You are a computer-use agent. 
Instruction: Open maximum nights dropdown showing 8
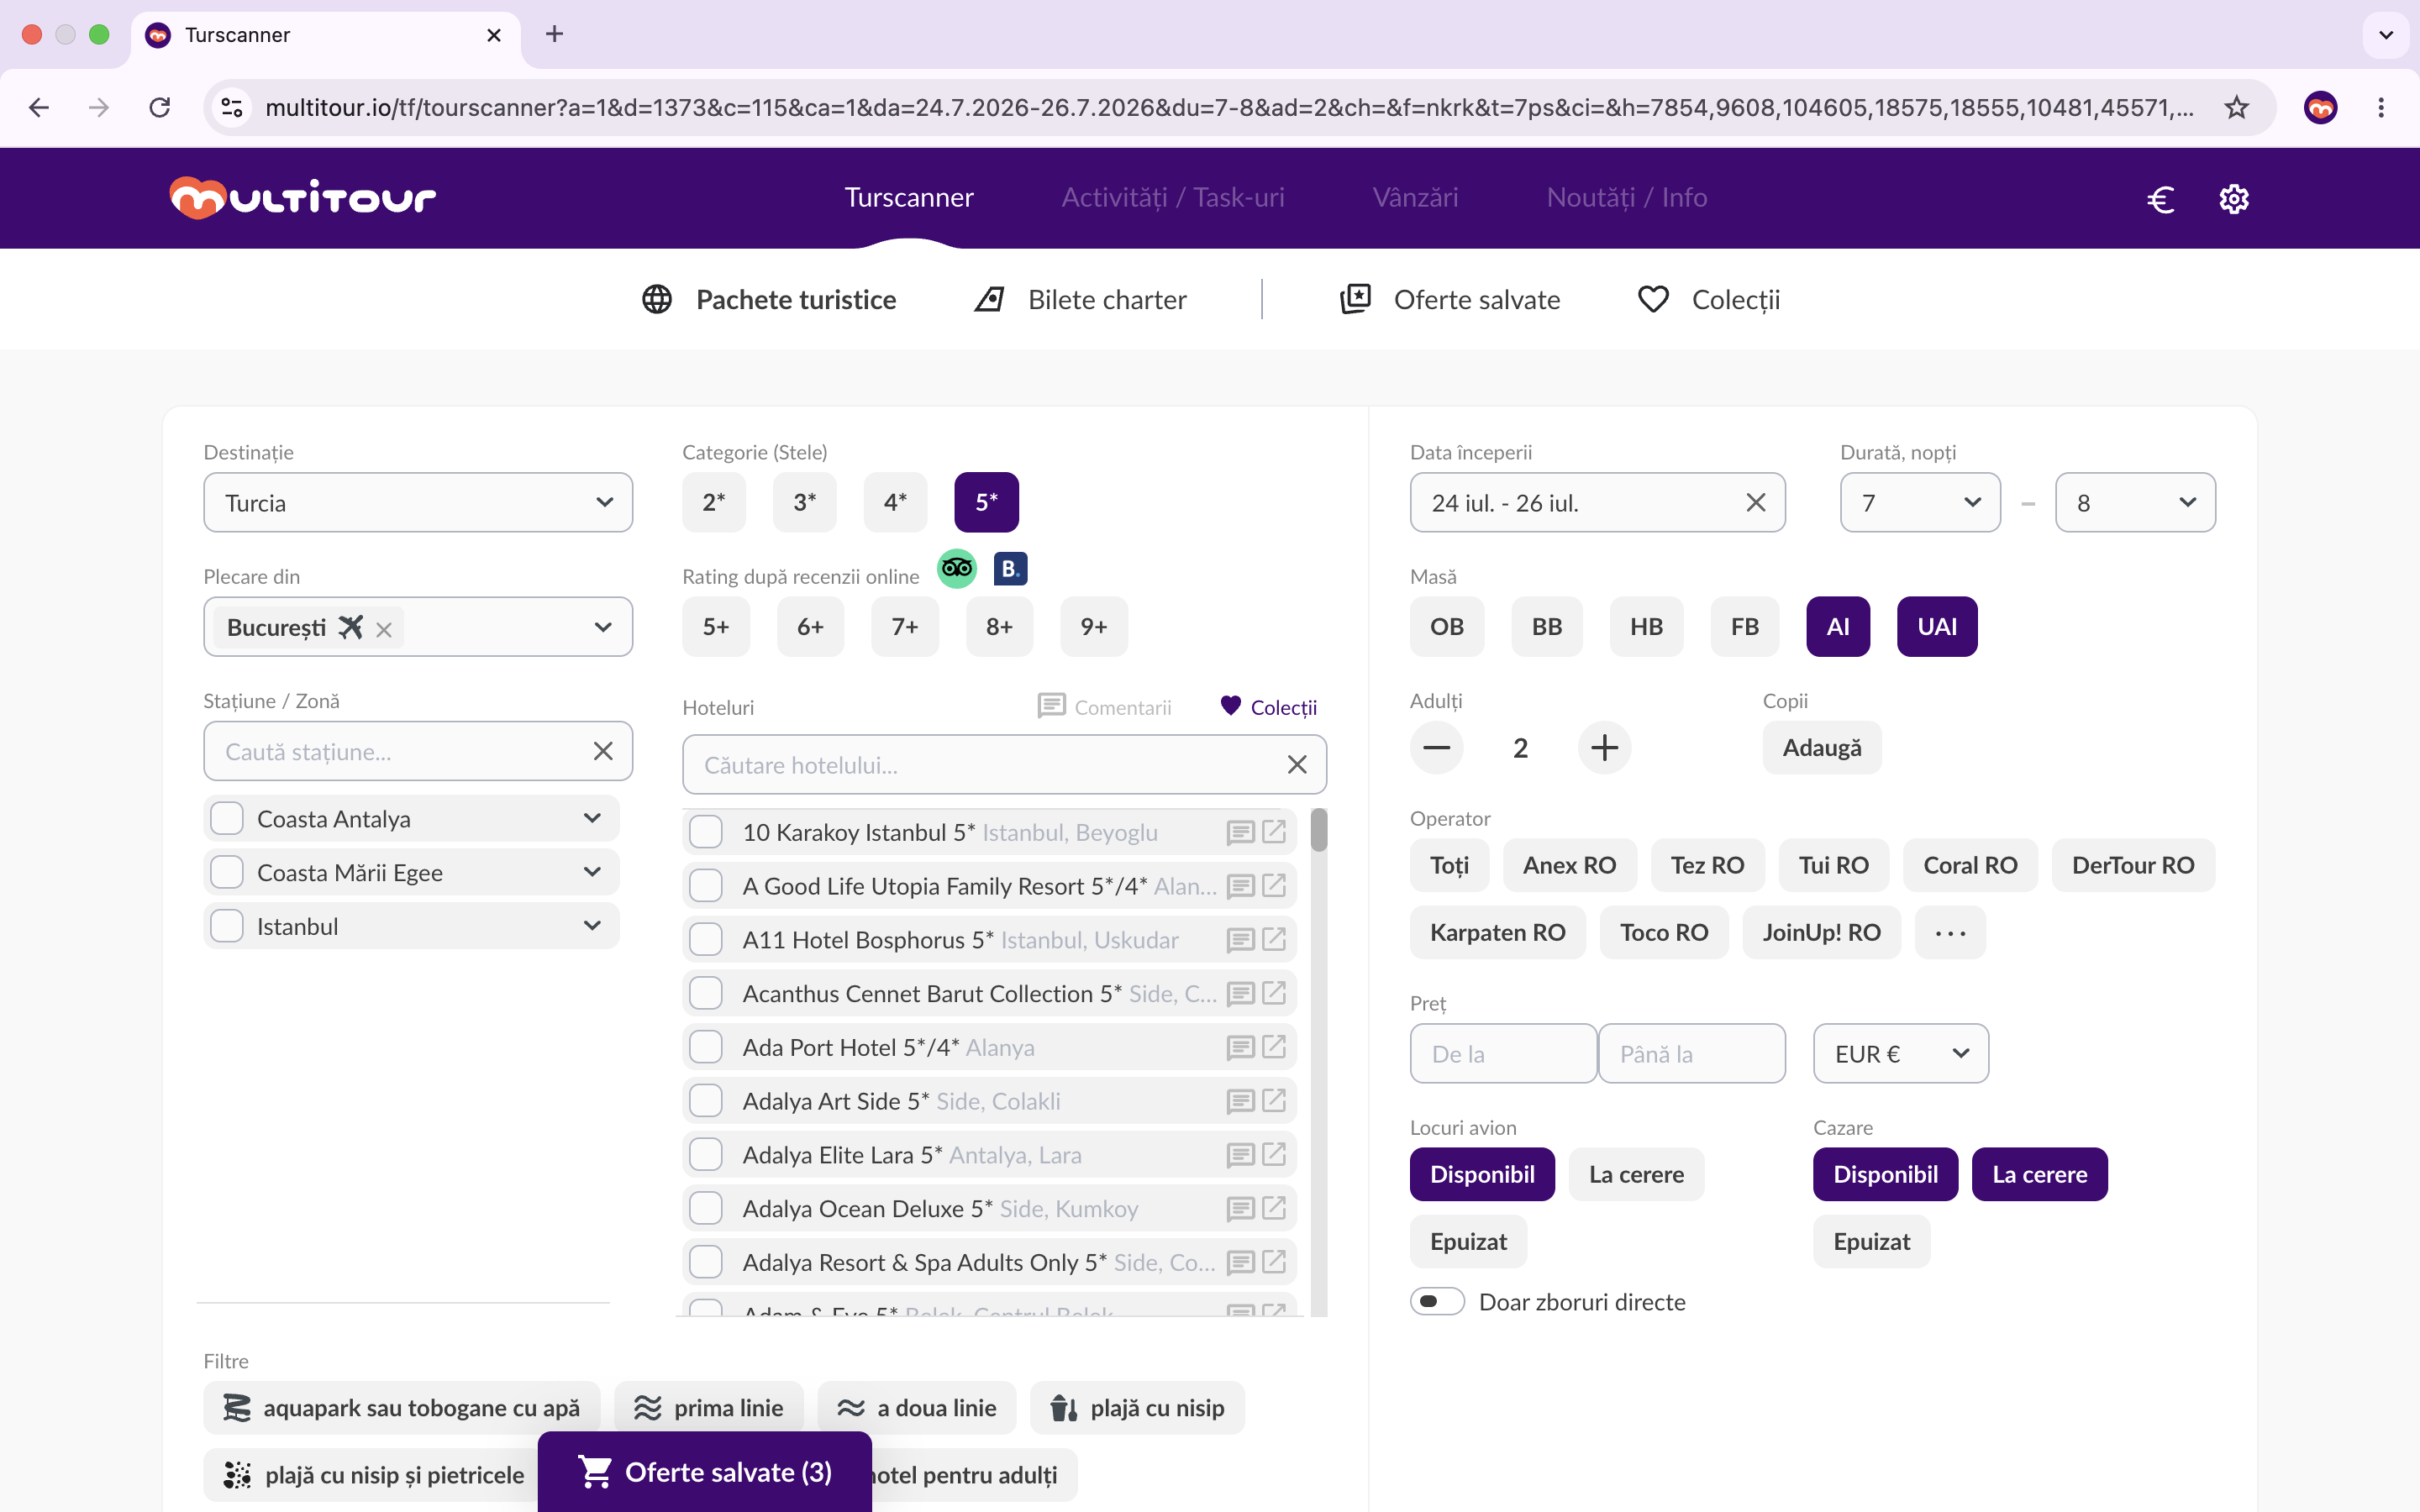pyautogui.click(x=2135, y=503)
